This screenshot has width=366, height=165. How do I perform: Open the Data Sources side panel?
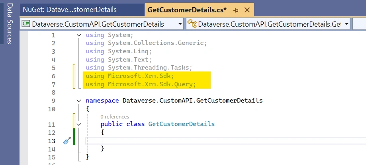[10, 23]
